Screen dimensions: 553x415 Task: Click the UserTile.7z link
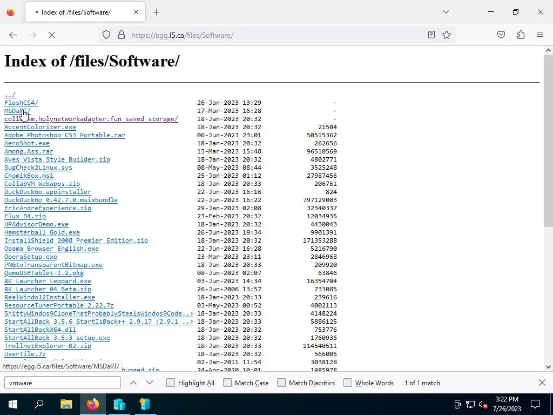coord(25,354)
